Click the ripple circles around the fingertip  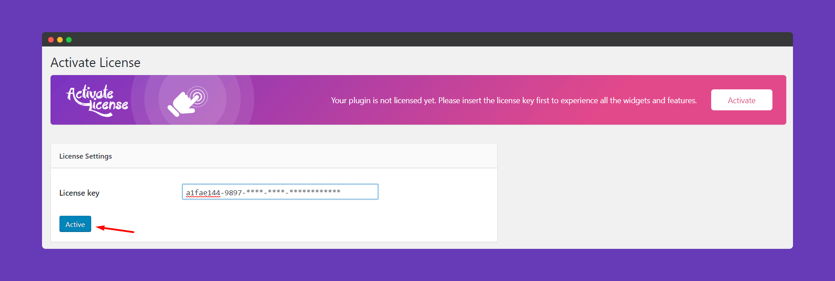click(x=198, y=96)
